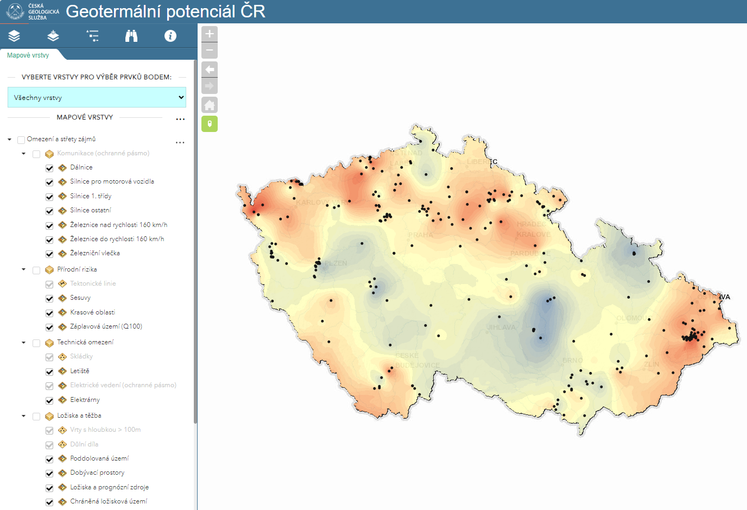Open the binoculars search tool

(131, 36)
